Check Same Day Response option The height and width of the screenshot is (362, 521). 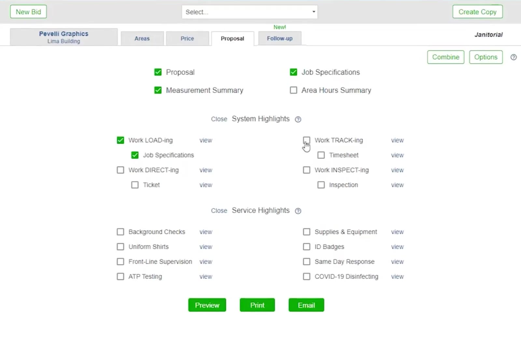306,262
